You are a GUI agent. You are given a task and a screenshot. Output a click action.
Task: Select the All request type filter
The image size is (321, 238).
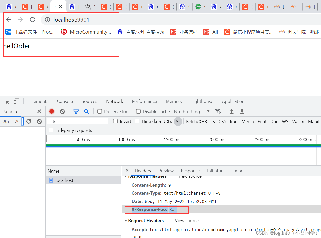tap(178, 122)
